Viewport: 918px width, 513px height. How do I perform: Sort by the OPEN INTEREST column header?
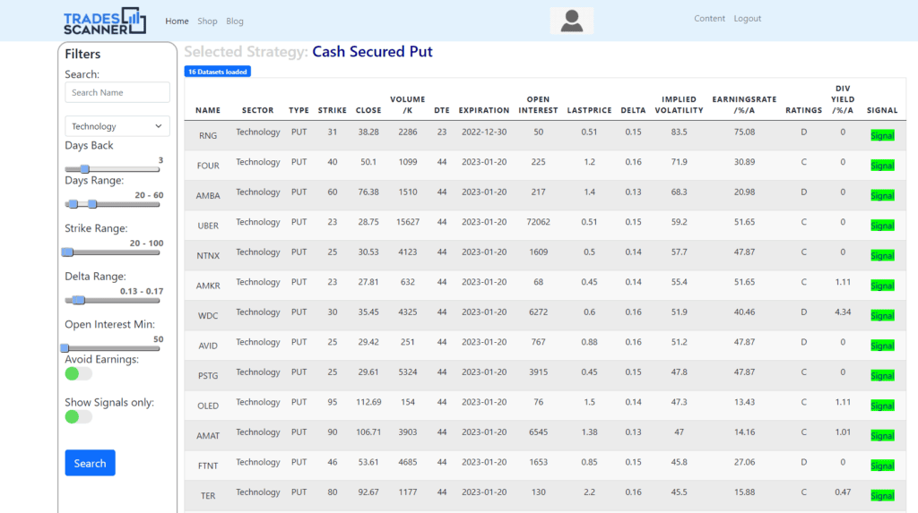coord(538,105)
